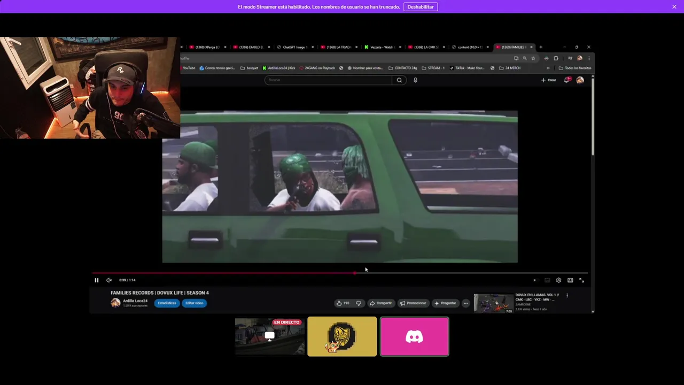The width and height of the screenshot is (684, 385).
Task: Select the yellow squirrel avatar participant tile
Action: [x=342, y=336]
